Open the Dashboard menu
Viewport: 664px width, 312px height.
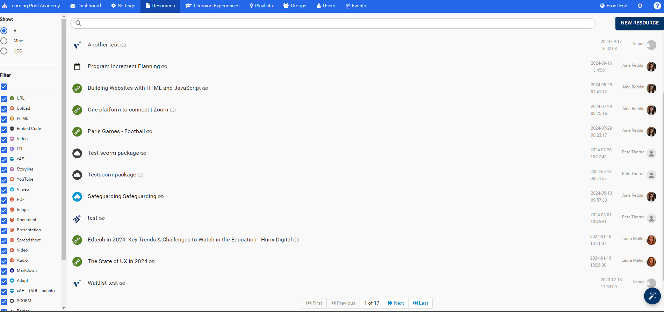pos(86,6)
